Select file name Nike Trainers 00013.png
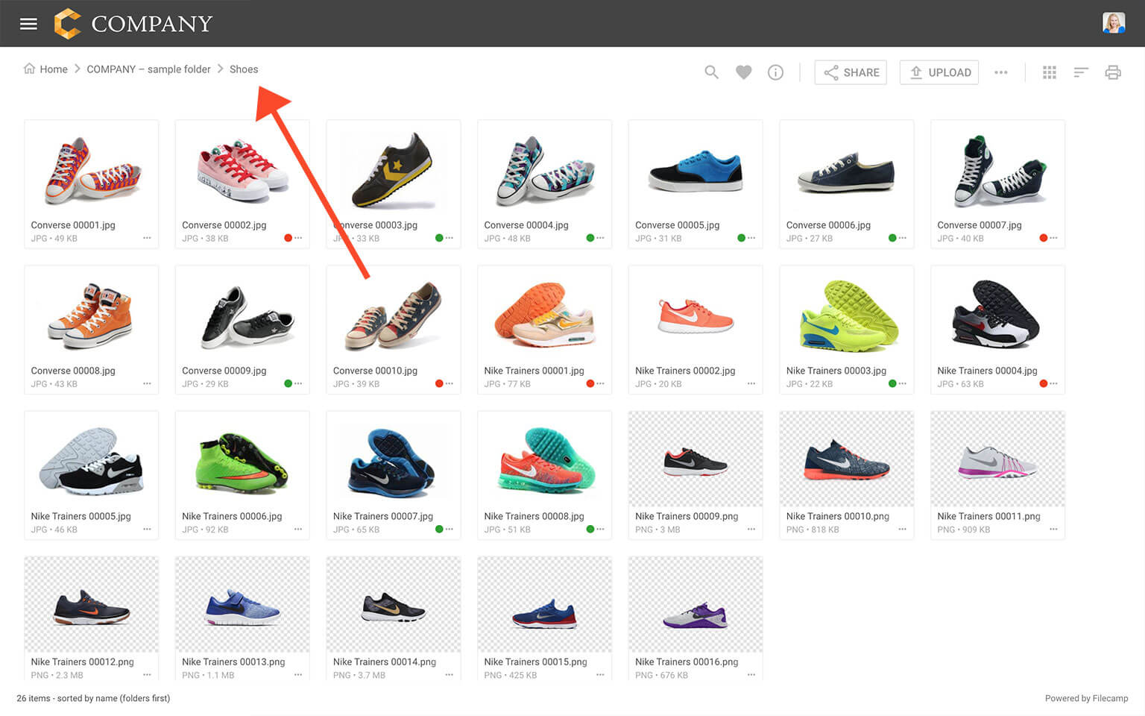1145x716 pixels. (x=233, y=662)
